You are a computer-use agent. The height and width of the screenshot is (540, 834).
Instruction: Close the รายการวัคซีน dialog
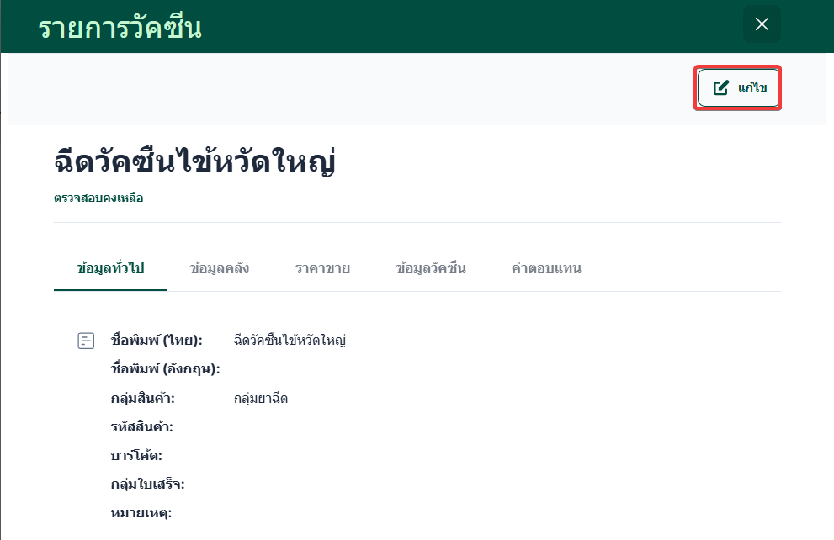coord(762,24)
